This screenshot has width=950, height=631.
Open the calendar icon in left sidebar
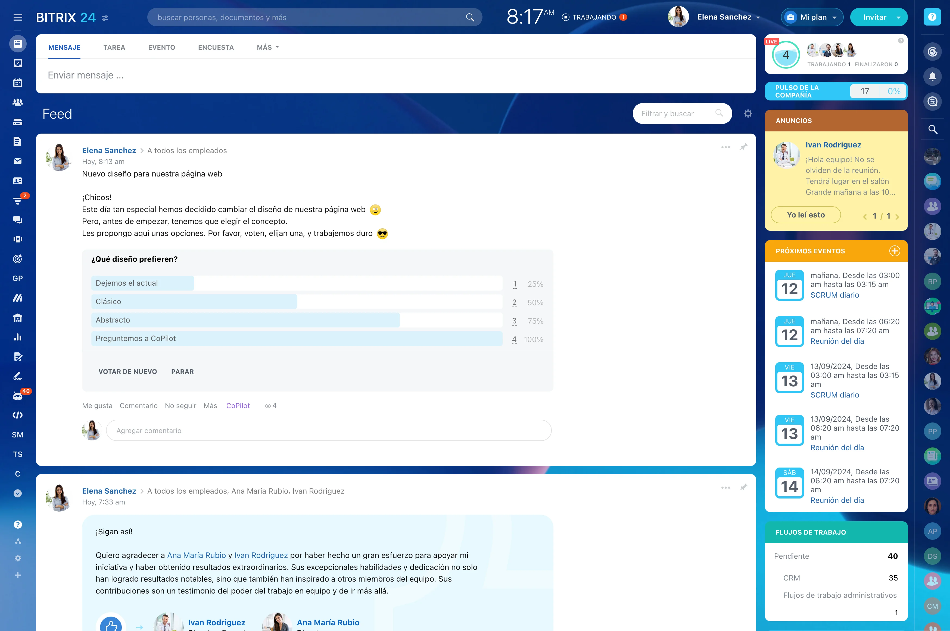[17, 83]
